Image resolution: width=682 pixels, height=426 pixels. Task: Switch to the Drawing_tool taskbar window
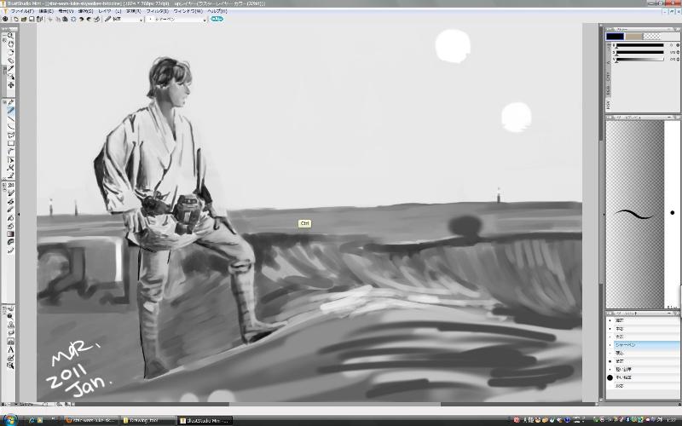click(146, 420)
